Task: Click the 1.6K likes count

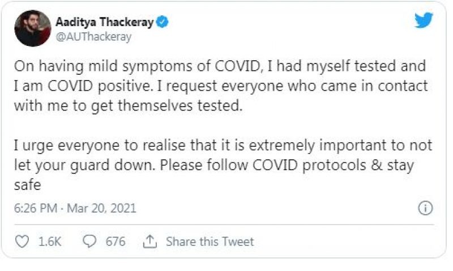Action: [x=50, y=242]
